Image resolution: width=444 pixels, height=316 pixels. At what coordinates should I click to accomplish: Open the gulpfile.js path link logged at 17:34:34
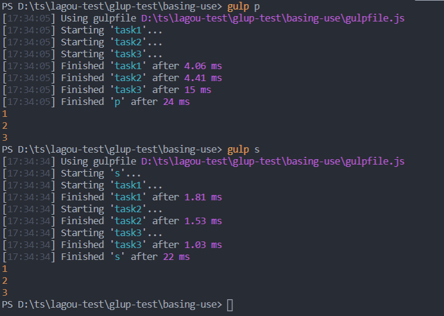(x=272, y=162)
